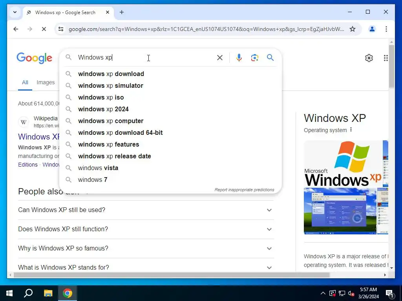Choose the windows 7 suggestion

pos(170,180)
